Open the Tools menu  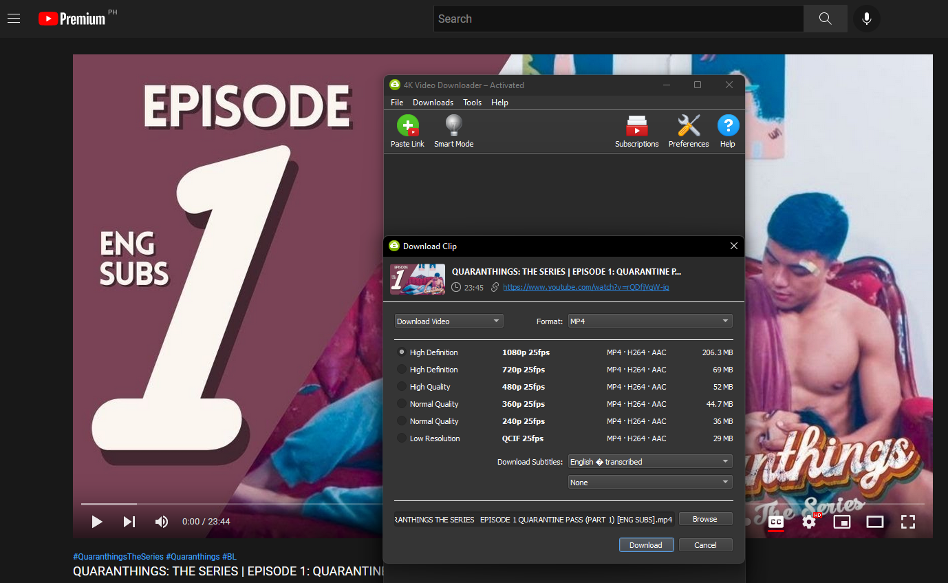click(x=472, y=103)
